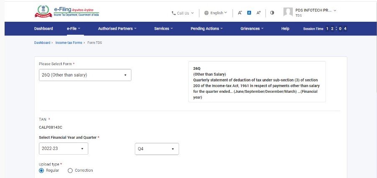Go to Dashboard via breadcrumb link
377x178 pixels.
(42, 43)
